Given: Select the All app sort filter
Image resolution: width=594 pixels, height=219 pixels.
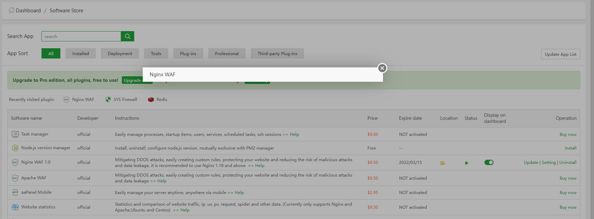Looking at the screenshot, I should tap(51, 53).
